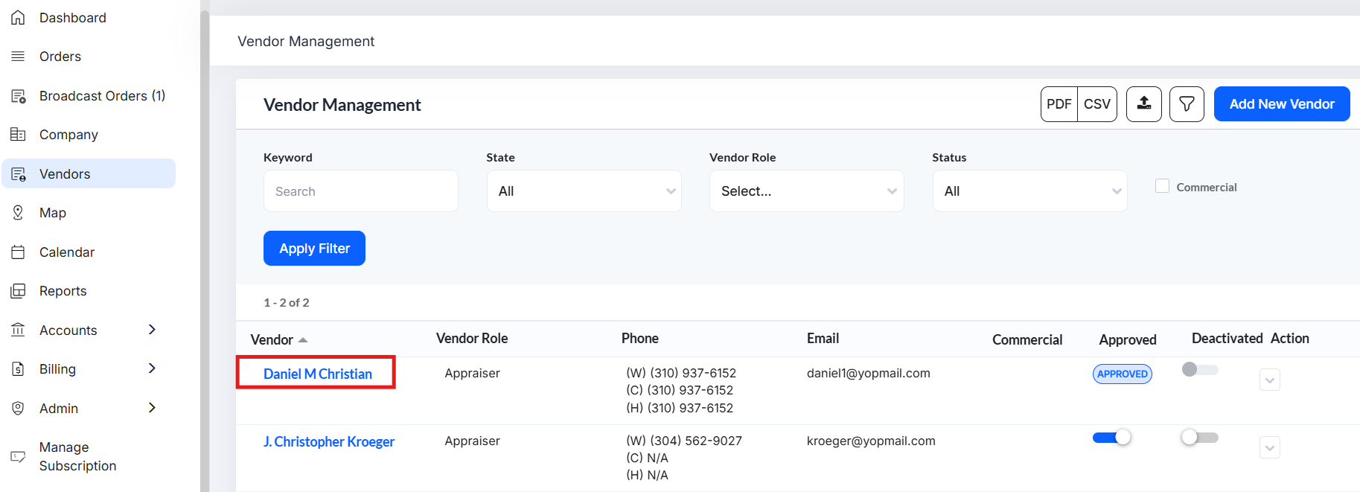Click the Admin shield icon
Screen dimensions: 1360x492
coord(18,408)
